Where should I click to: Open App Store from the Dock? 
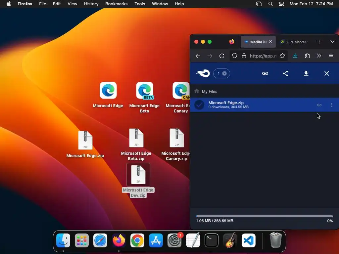pyautogui.click(x=156, y=240)
